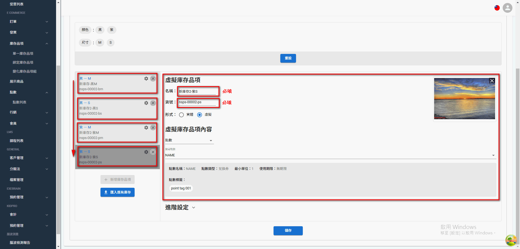Open 單一庫存品項 in the sidebar

[23, 54]
